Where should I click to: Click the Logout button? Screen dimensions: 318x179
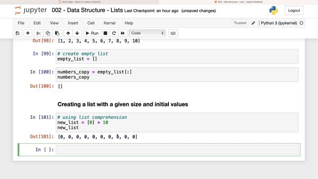tap(294, 10)
